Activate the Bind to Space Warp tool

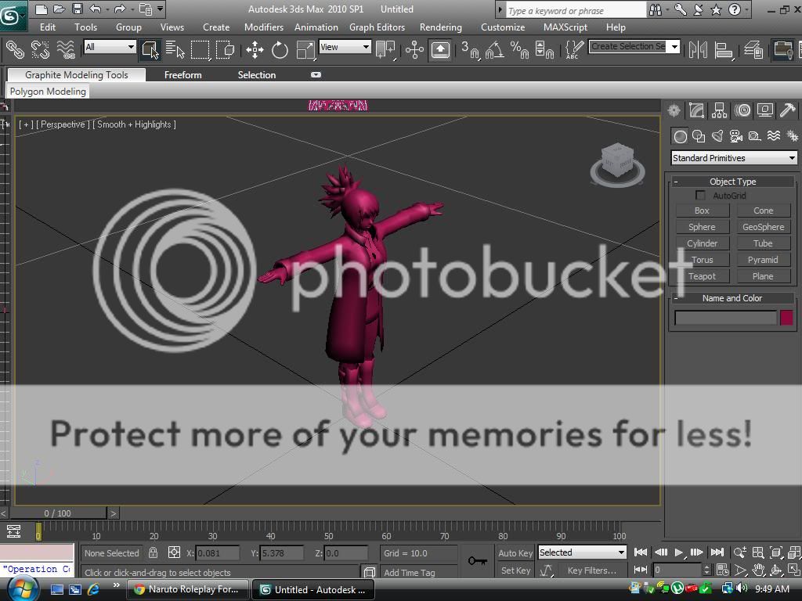pyautogui.click(x=66, y=49)
